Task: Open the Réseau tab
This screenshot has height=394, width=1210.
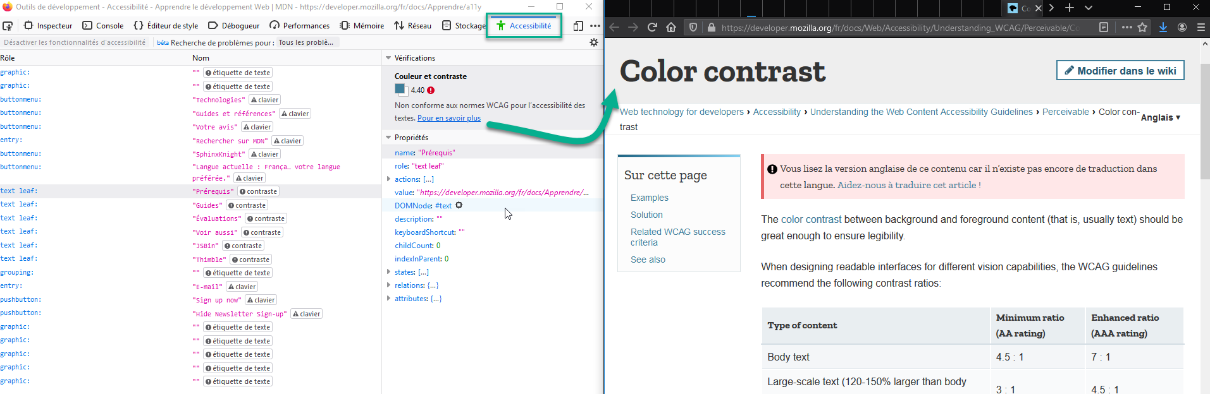Action: point(412,26)
